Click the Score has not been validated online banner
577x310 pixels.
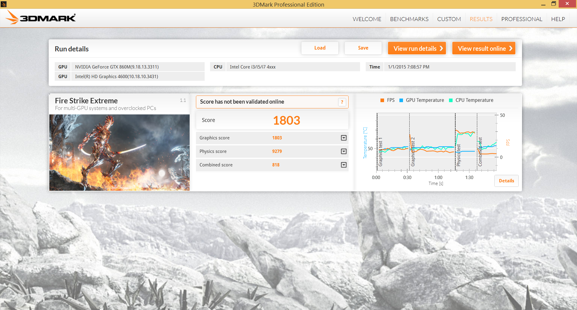(272, 102)
